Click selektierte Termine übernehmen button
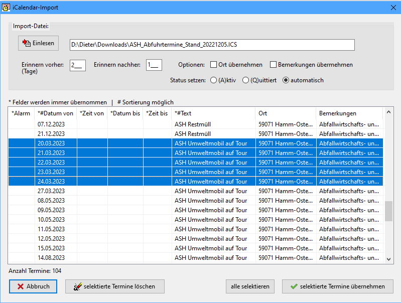401x303 pixels. click(x=338, y=286)
